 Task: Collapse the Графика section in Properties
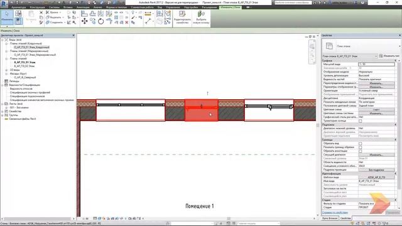coord(396,61)
